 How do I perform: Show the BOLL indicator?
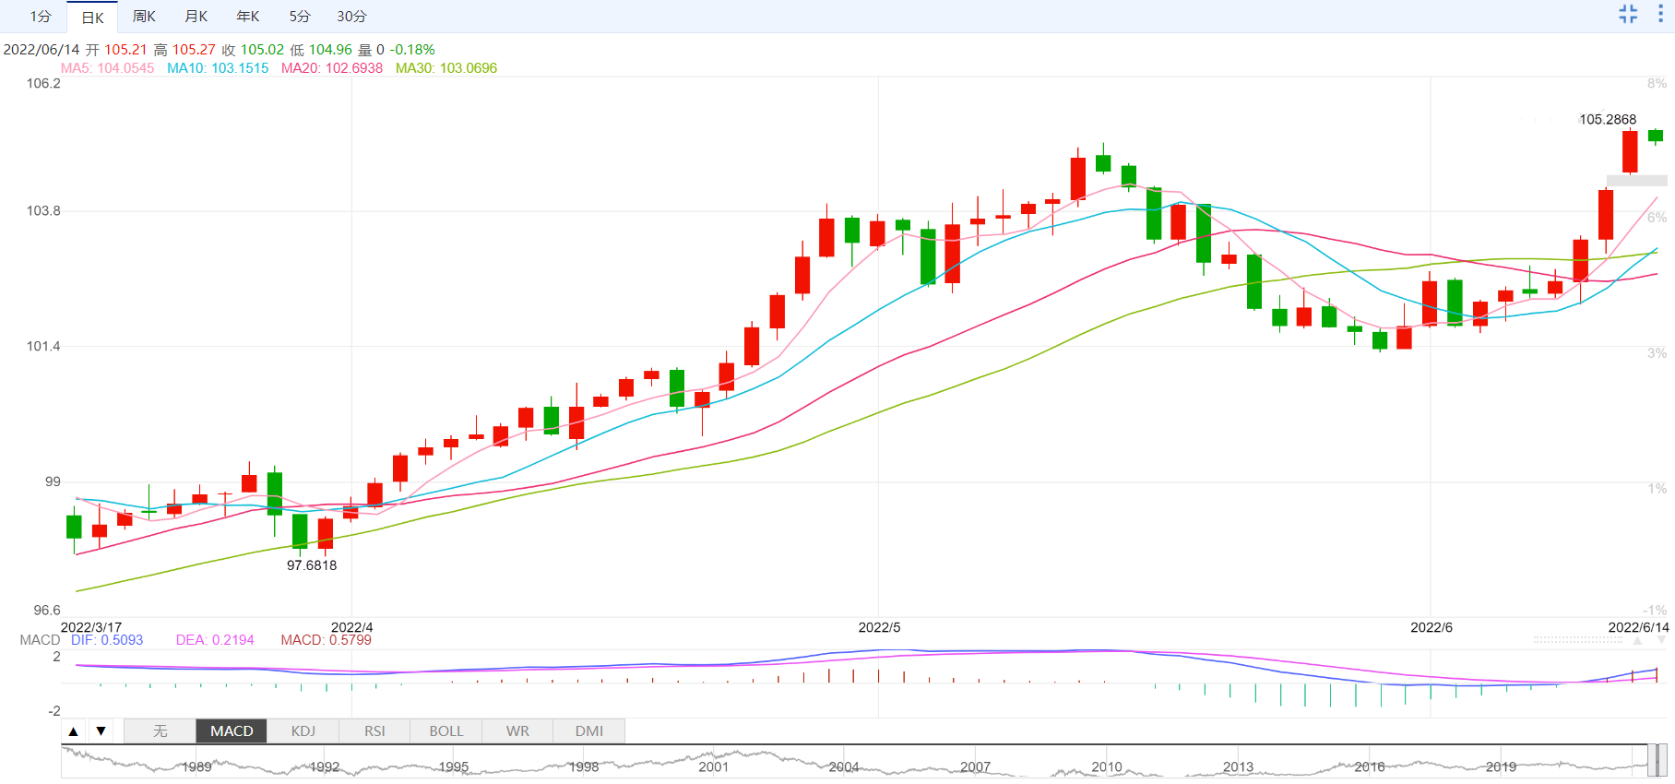[x=446, y=731]
